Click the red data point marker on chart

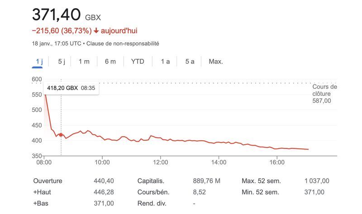tap(61, 135)
